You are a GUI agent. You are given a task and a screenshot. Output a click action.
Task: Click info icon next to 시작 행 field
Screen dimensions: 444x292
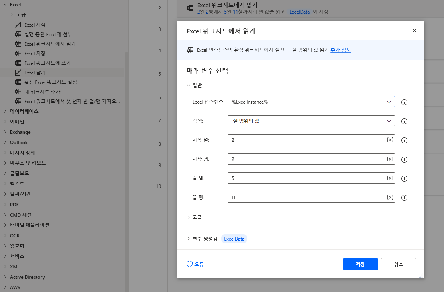pyautogui.click(x=404, y=159)
